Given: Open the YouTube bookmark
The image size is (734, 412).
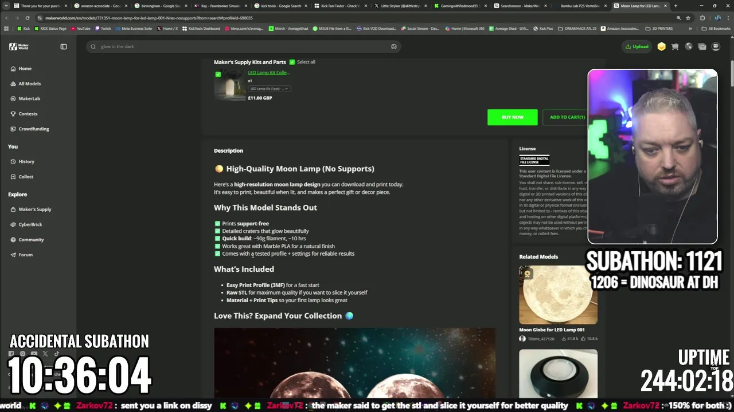Looking at the screenshot, I should coord(80,28).
